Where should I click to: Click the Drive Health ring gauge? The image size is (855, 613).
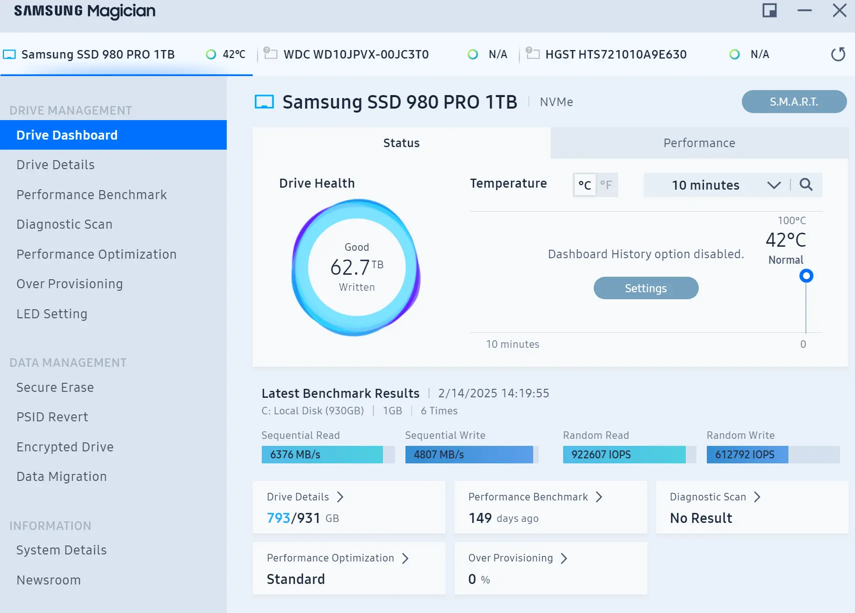click(x=356, y=267)
